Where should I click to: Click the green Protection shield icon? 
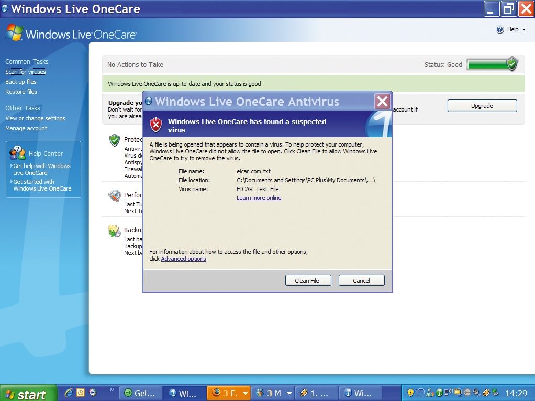point(115,140)
